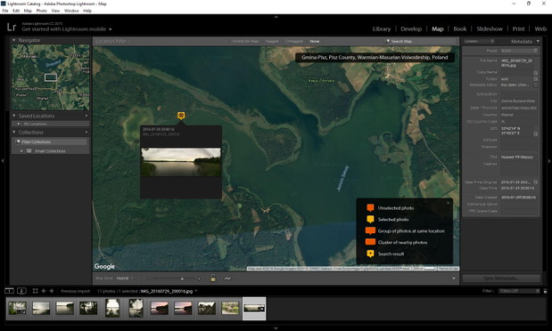Add a new collection with plus icon

point(87,132)
